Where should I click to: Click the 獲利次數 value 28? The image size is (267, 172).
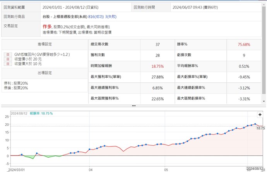point(157,55)
